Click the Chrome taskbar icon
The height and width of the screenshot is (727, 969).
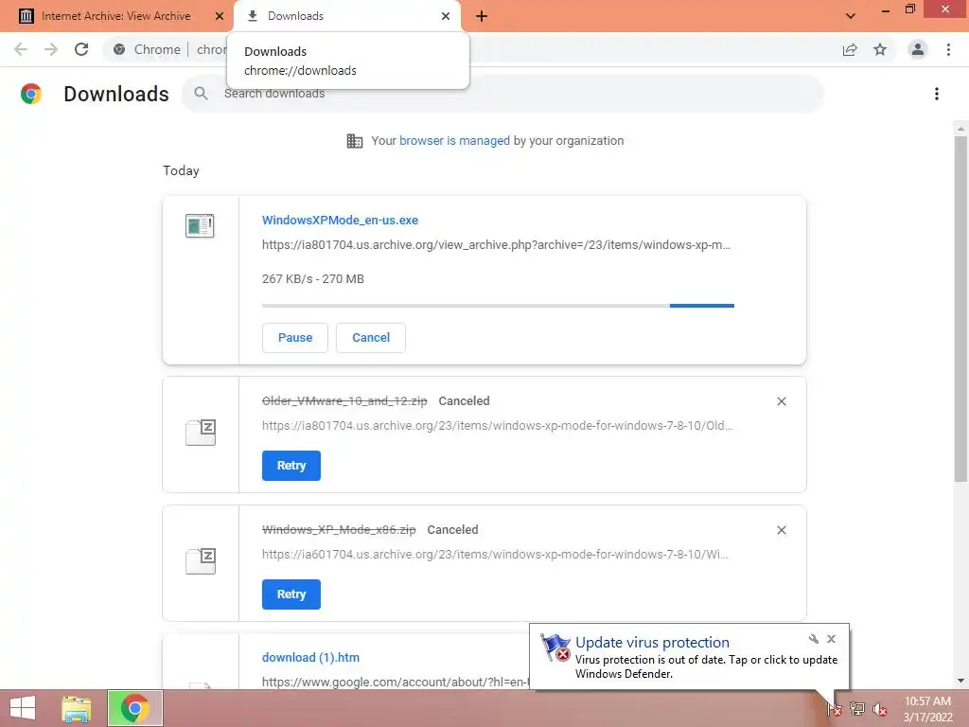click(134, 708)
